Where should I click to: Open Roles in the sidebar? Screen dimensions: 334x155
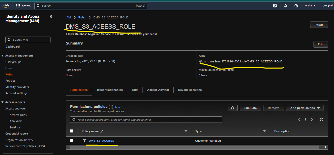[9, 74]
